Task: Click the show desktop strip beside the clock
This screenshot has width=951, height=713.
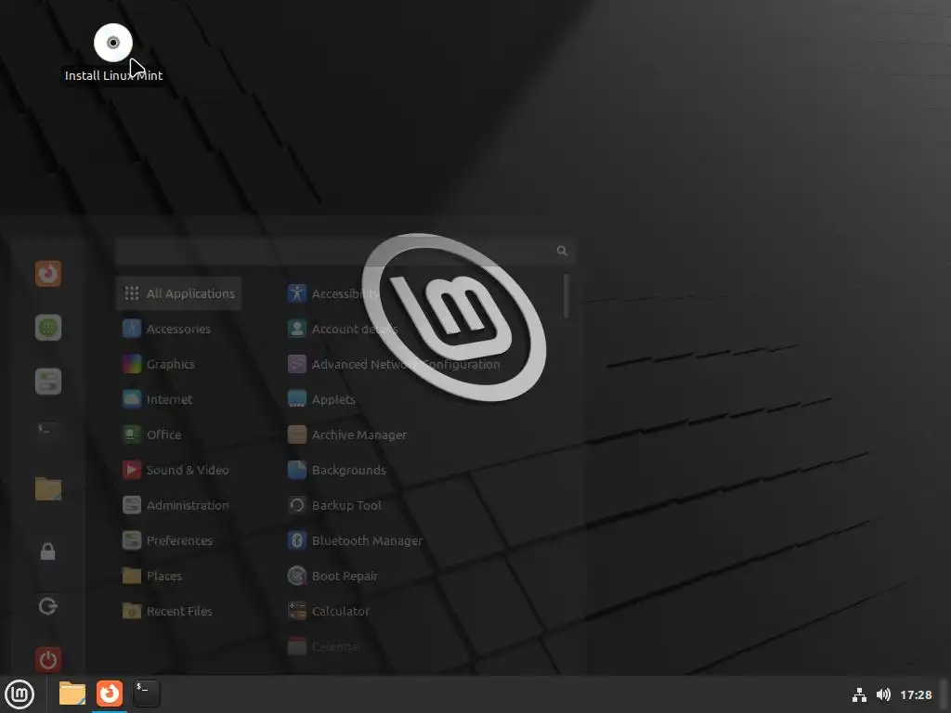Action: tap(944, 694)
